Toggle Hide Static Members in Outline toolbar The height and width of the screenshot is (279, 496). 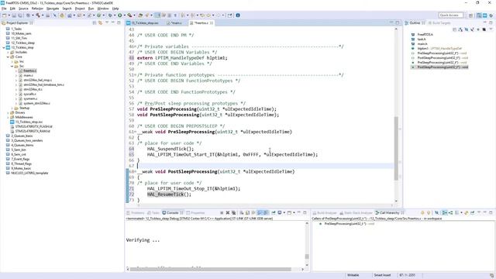pyautogui.click(x=472, y=29)
